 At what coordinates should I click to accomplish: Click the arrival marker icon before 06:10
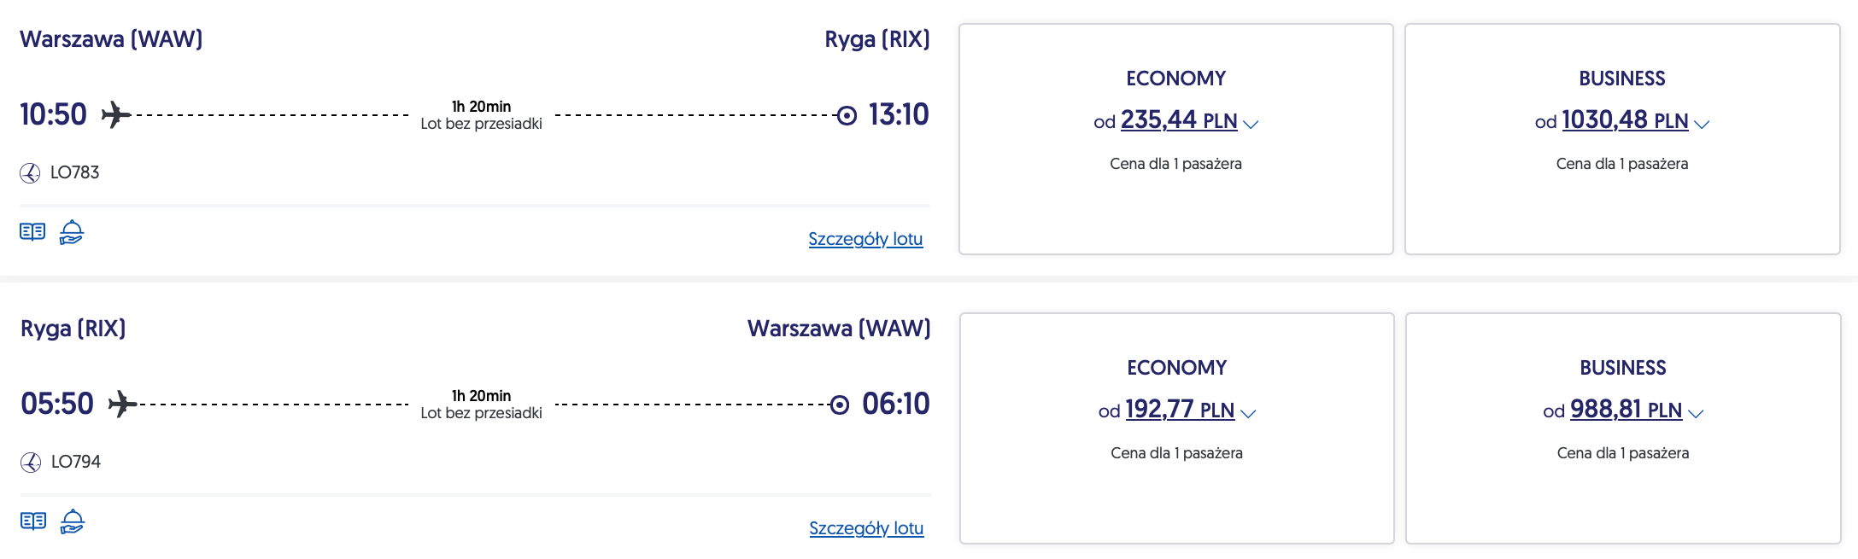point(840,405)
